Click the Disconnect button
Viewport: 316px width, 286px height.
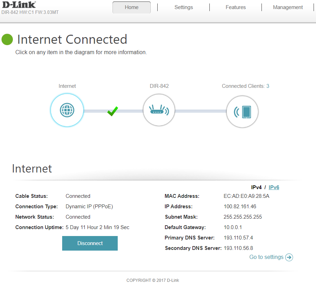[90, 243]
